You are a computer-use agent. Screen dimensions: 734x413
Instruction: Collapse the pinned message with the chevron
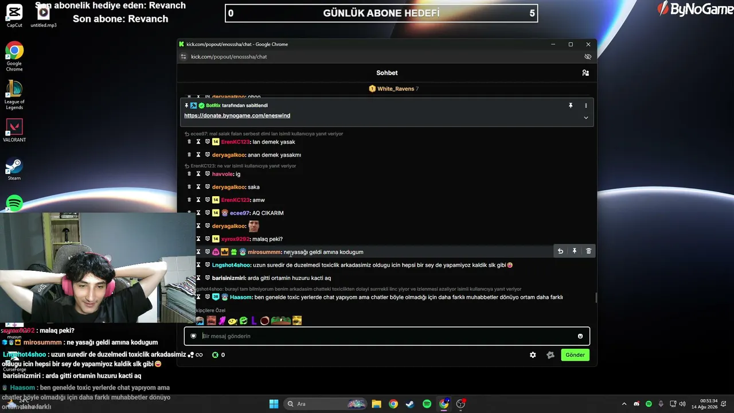point(585,118)
